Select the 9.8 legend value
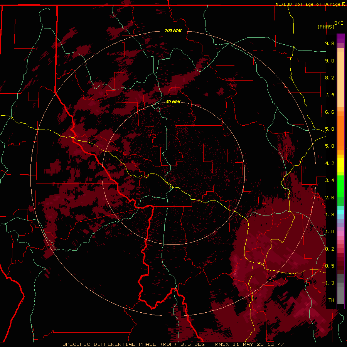 330,43
